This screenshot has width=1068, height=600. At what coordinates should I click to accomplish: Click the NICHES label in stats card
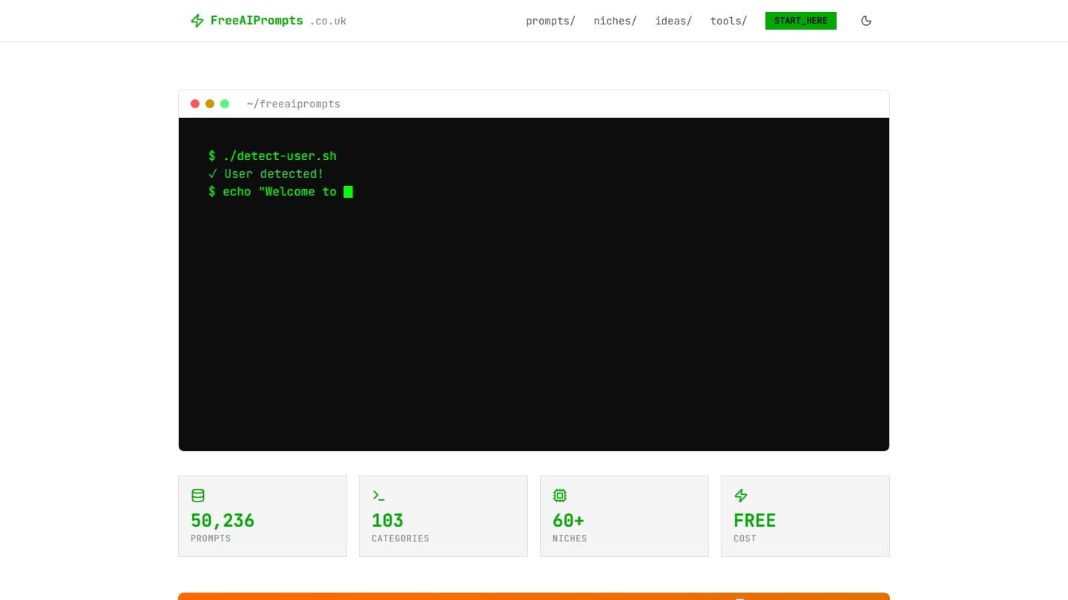(x=570, y=539)
